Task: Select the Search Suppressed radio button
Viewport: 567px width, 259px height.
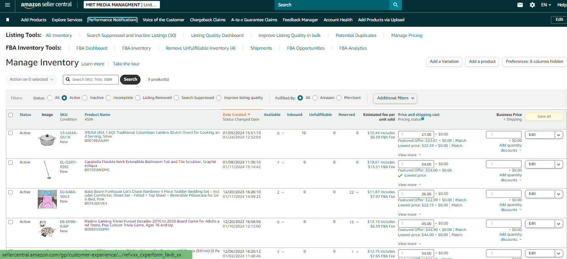Action: click(x=176, y=98)
